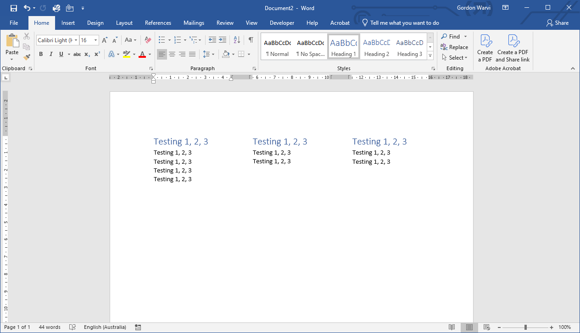Viewport: 580px width, 333px height.
Task: Click the 44 words count in status bar
Action: [x=50, y=327]
